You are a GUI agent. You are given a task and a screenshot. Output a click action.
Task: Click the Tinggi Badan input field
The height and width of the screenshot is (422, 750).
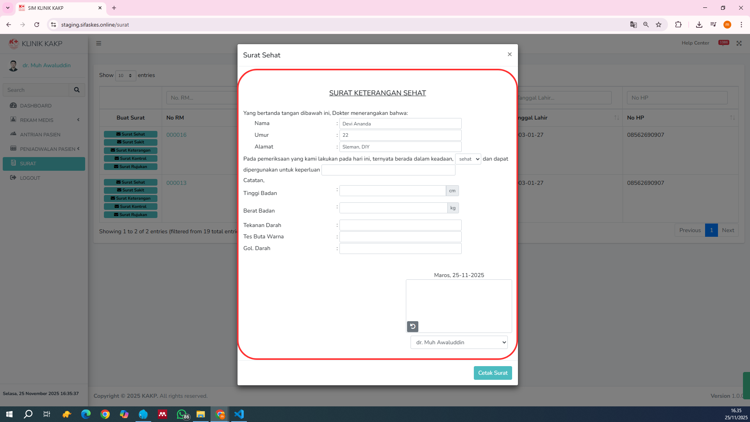(393, 191)
